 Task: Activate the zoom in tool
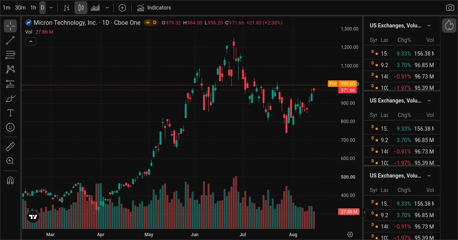click(10, 161)
